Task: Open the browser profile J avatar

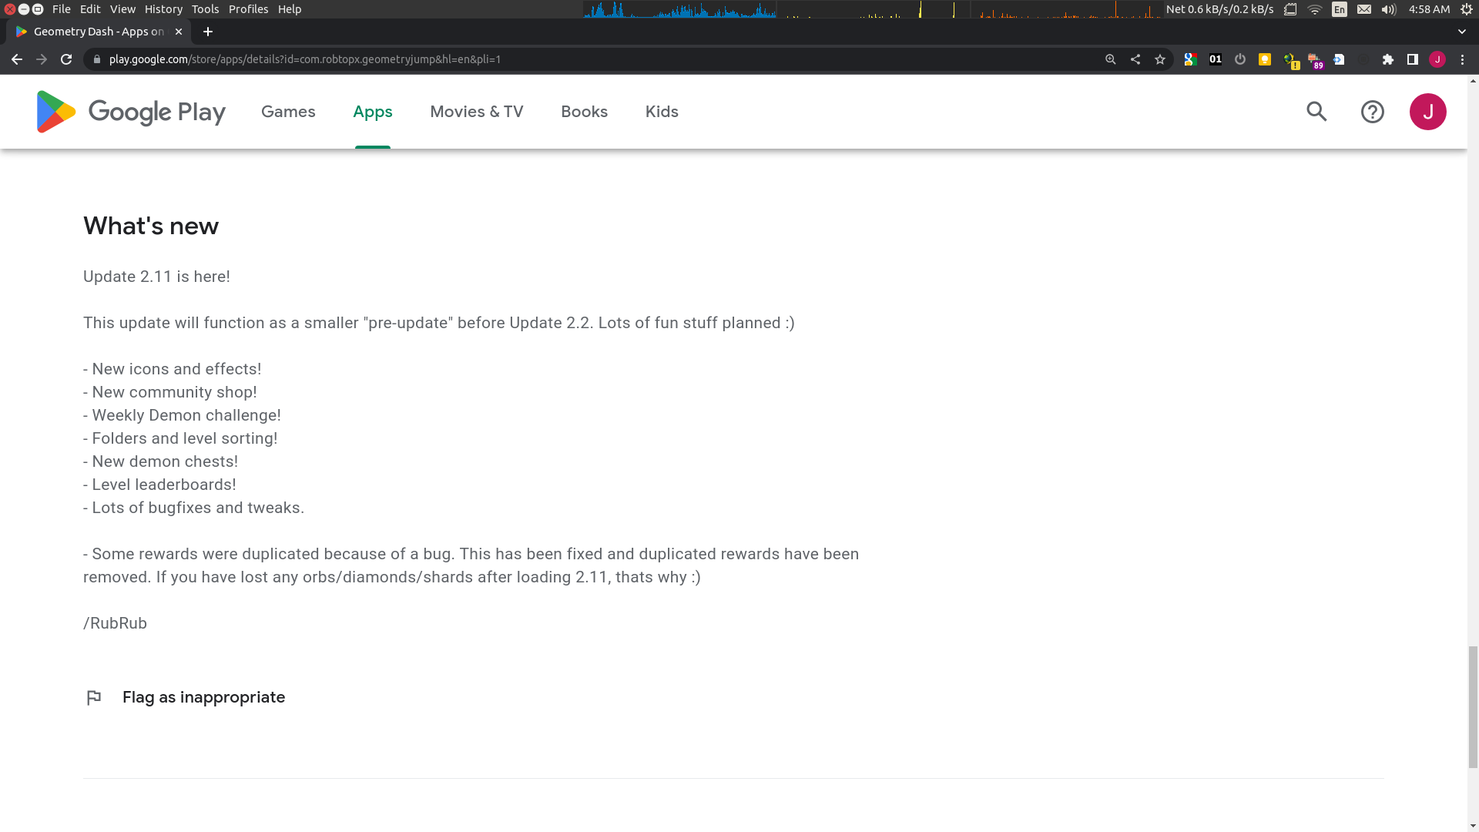Action: [x=1437, y=59]
